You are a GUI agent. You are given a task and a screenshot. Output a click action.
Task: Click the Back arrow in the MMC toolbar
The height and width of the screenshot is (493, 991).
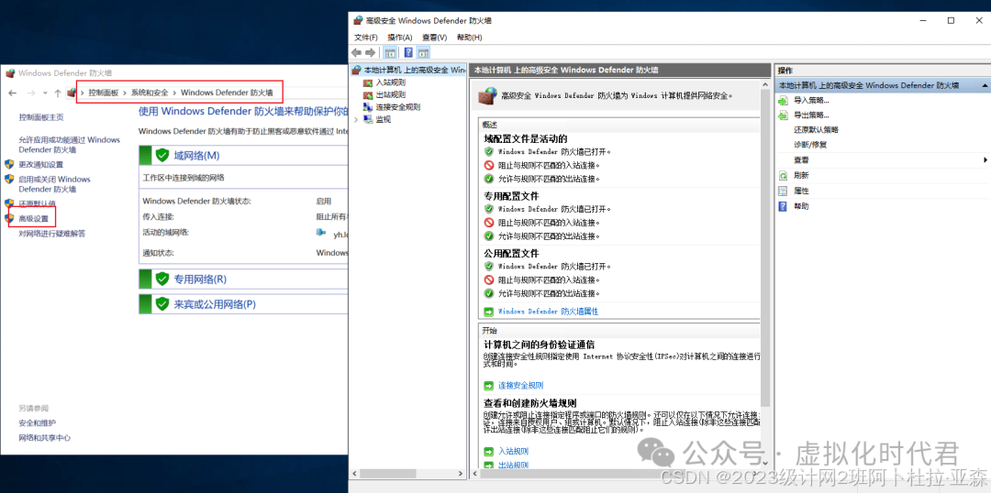(356, 52)
